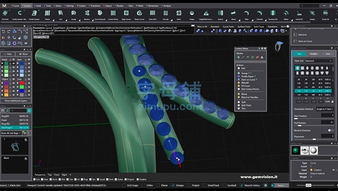Activate the Loft tool
Image resolution: width=338 pixels, height=191 pixels.
(61, 15)
